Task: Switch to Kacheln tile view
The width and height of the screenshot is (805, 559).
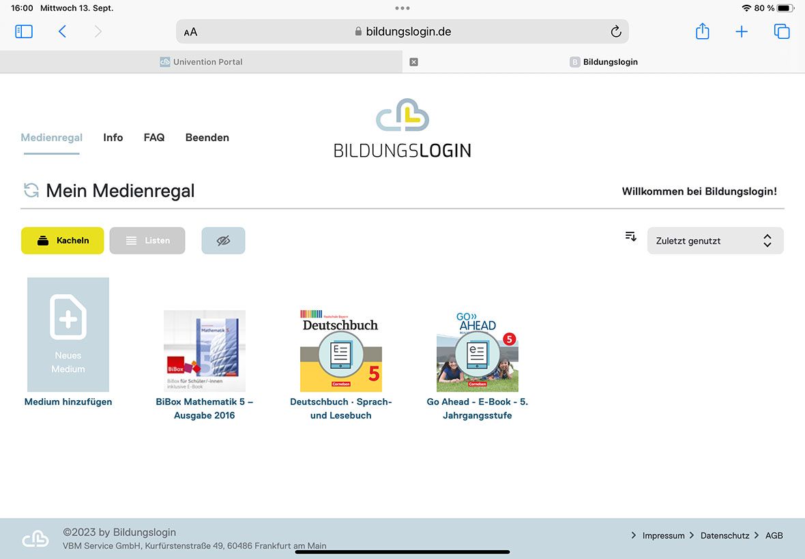Action: point(63,241)
